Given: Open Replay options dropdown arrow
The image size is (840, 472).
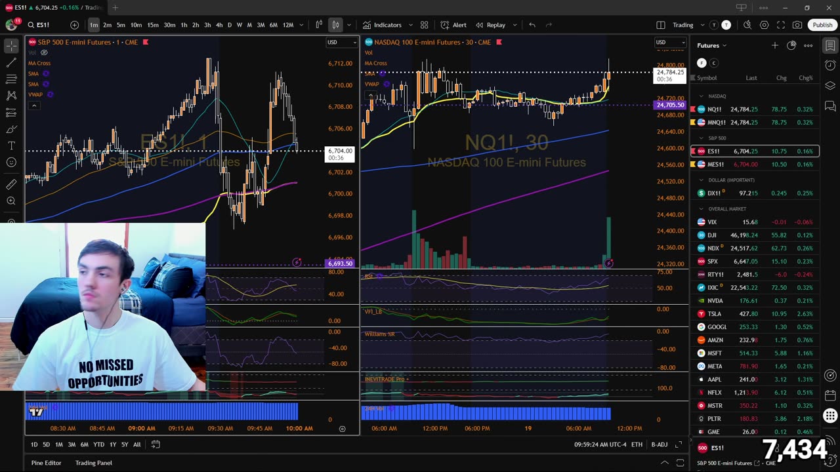Looking at the screenshot, I should coord(514,25).
